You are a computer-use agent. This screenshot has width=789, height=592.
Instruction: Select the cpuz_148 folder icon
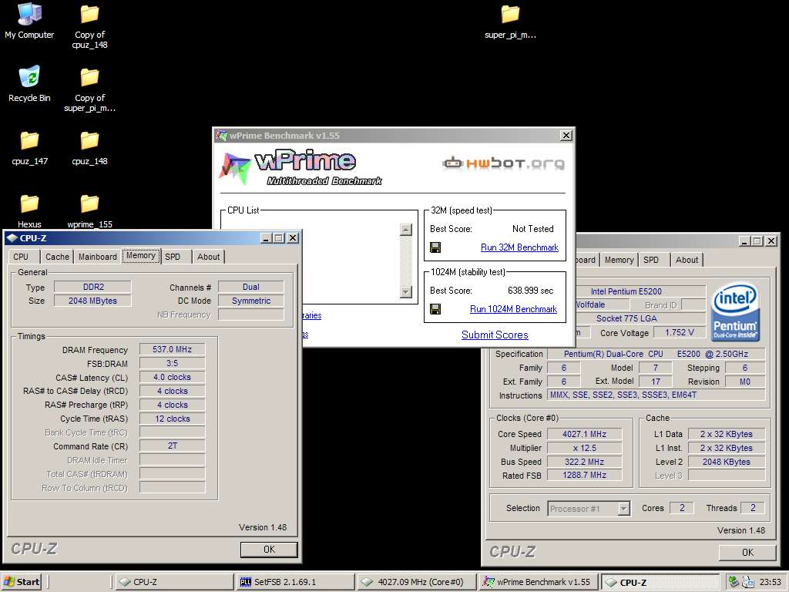click(89, 141)
